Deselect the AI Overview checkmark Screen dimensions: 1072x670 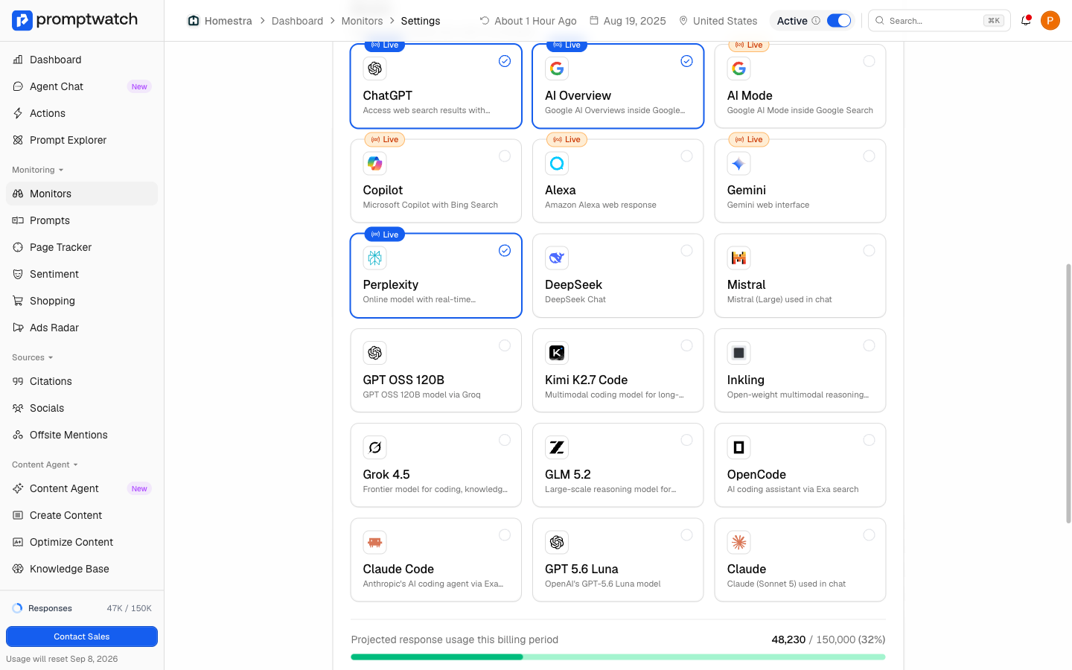point(686,61)
